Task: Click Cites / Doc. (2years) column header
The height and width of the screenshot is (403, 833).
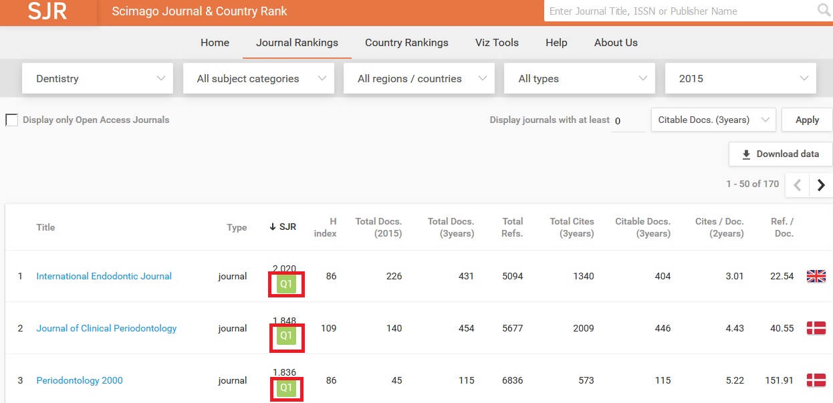Action: [719, 227]
